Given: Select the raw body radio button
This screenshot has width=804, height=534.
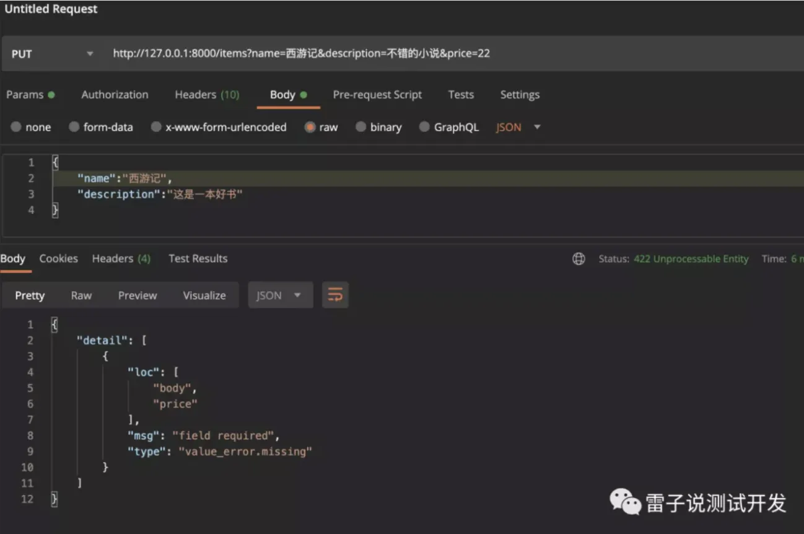Looking at the screenshot, I should coord(310,127).
